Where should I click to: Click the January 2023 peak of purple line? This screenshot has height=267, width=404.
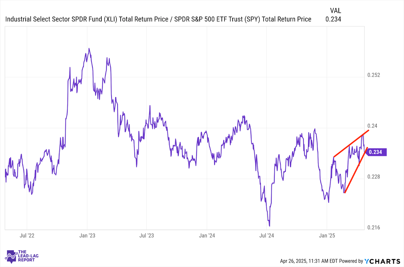pos(89,48)
